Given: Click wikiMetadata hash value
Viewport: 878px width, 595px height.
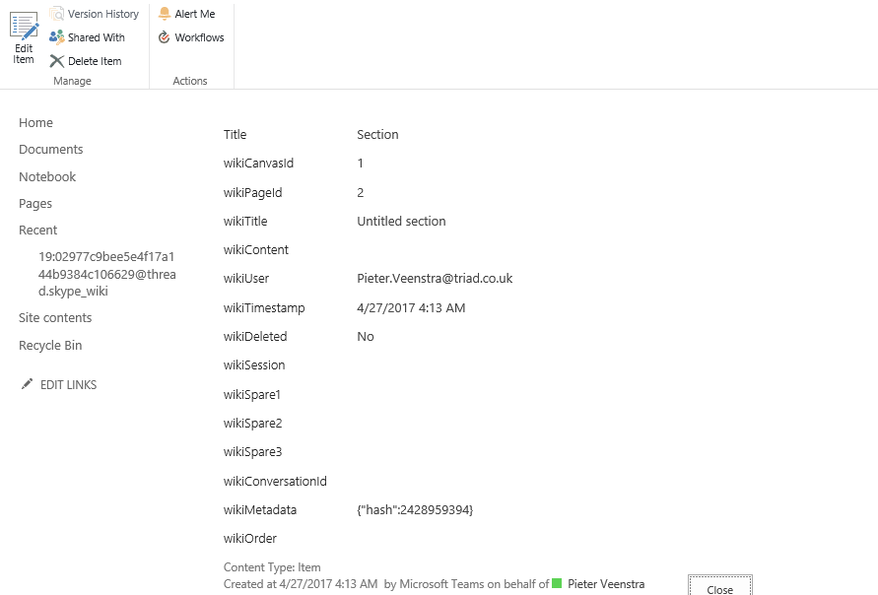Looking at the screenshot, I should click(415, 510).
